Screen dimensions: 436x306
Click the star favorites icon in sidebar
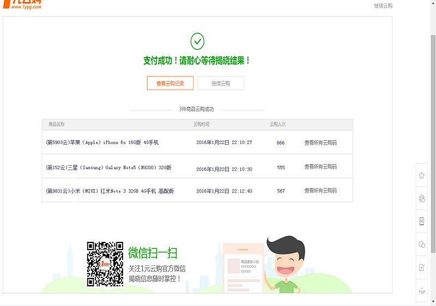click(421, 175)
